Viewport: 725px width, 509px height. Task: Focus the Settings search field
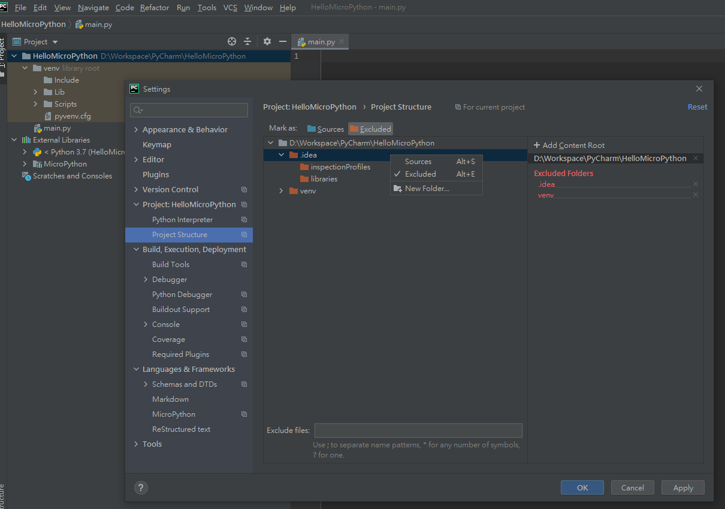pos(189,110)
